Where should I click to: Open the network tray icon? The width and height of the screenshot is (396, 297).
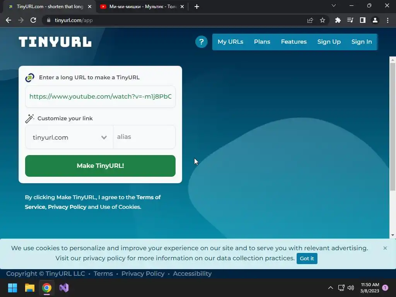click(341, 288)
